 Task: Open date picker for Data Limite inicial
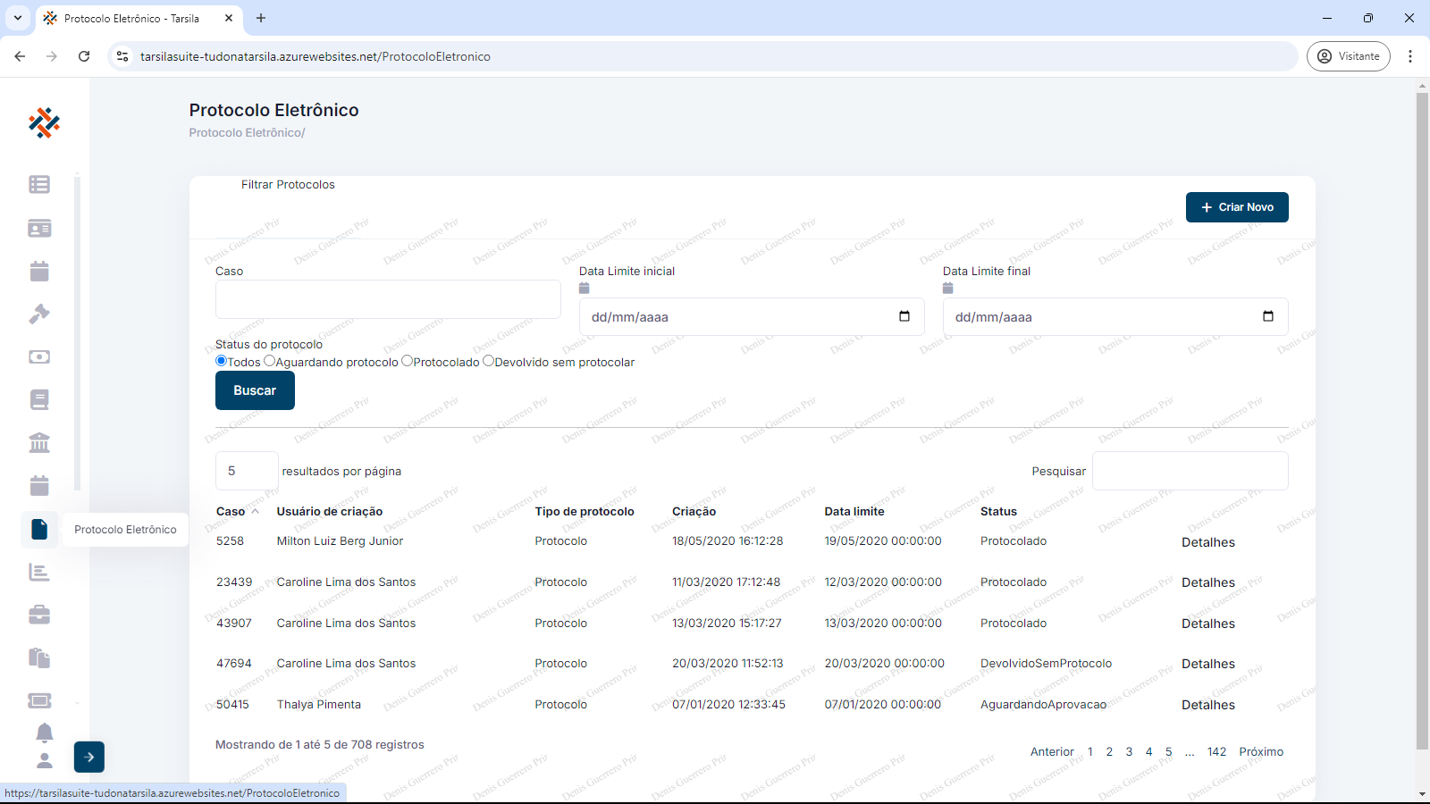904,316
